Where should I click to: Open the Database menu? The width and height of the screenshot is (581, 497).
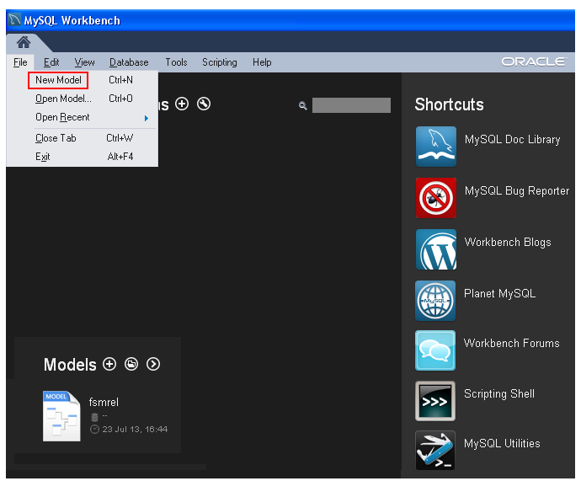129,62
